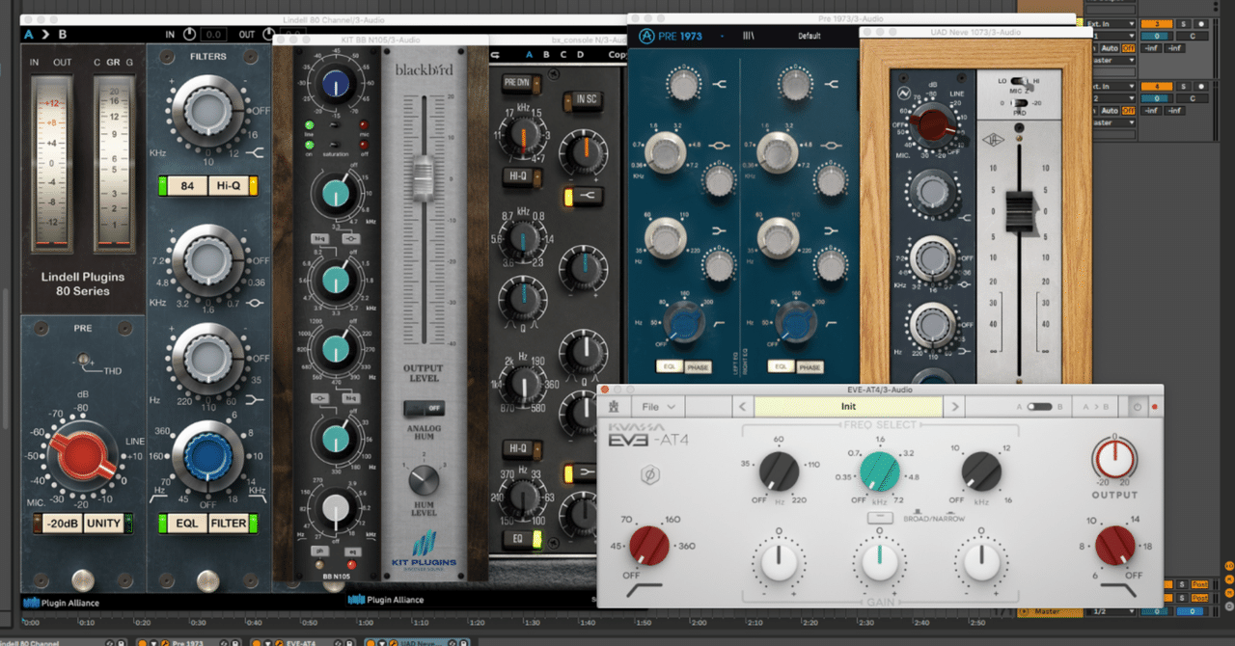Toggle the A/B switch in EVE-AT4 toolbar
Viewport: 1235px width, 646px height.
[1039, 407]
